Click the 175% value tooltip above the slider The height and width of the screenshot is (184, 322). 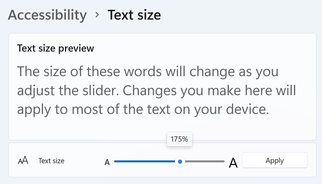tap(180, 139)
